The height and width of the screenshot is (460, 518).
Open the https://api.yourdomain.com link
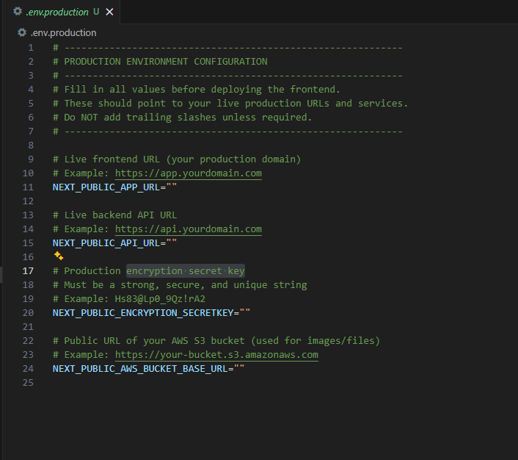189,229
